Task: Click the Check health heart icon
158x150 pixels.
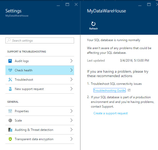Action: [10, 70]
